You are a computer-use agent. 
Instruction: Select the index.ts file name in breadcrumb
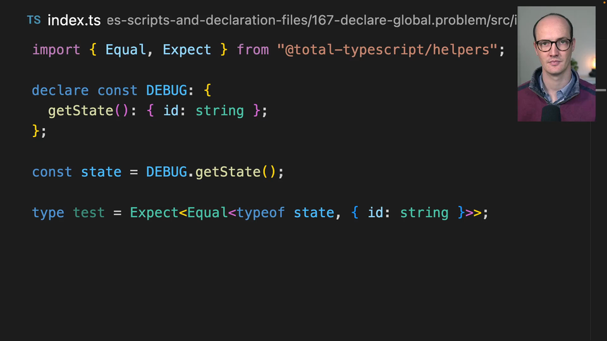[x=74, y=20]
